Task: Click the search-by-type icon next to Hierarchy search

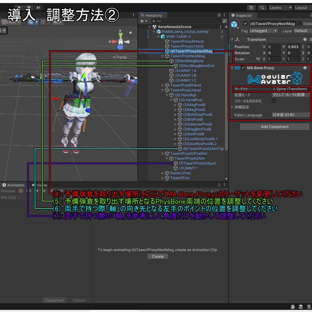Action: pyautogui.click(x=225, y=21)
